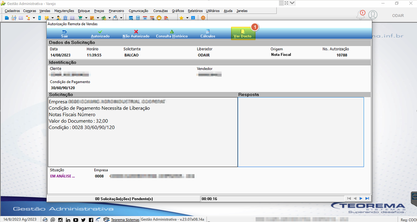
Task: Click Ver Docto to view the document
Action: pos(243,34)
